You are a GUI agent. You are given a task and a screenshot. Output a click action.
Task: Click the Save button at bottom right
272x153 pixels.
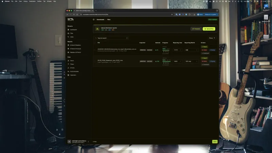(x=215, y=141)
